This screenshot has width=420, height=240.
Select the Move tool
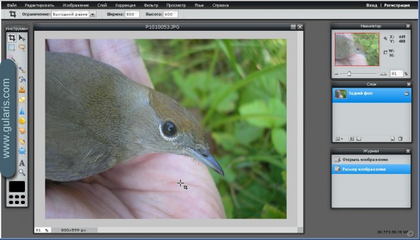pos(22,38)
